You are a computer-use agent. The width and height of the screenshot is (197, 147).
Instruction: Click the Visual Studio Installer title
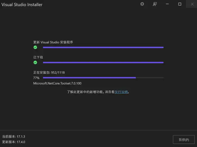coord(22,5)
